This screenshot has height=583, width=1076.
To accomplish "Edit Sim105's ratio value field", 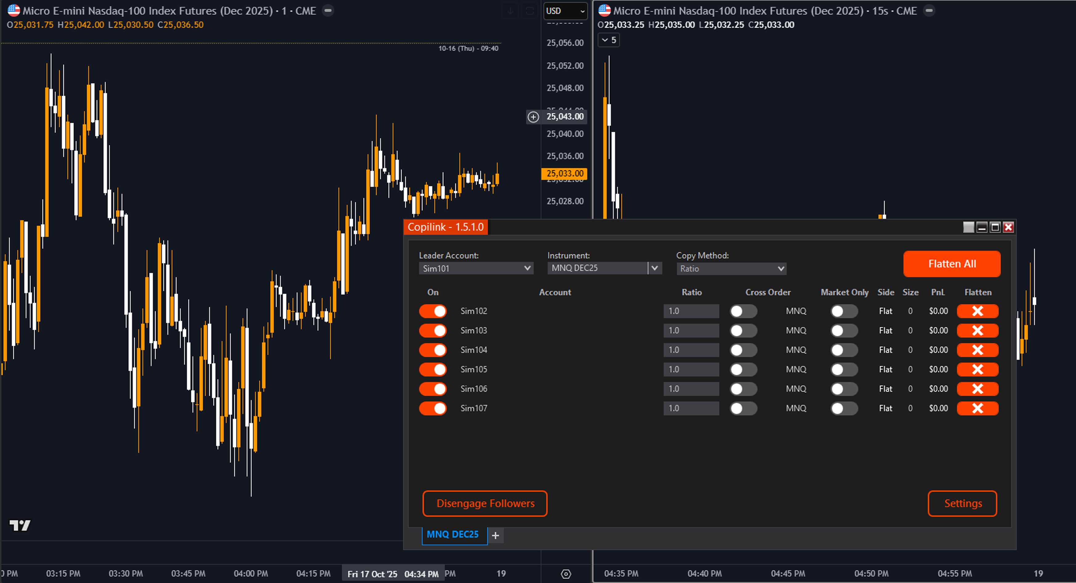I will 691,369.
